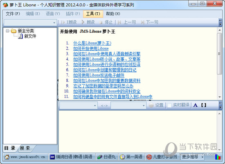The height and width of the screenshot is (164, 225).
Task: Open the 工具(T) menu
Action: tap(93, 14)
